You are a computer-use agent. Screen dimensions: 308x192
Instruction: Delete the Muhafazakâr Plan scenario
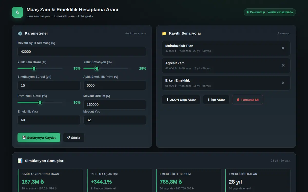click(283, 48)
